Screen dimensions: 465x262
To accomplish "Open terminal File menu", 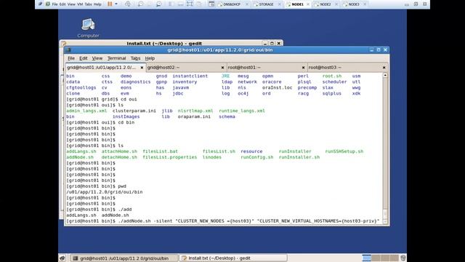I will [71, 58].
